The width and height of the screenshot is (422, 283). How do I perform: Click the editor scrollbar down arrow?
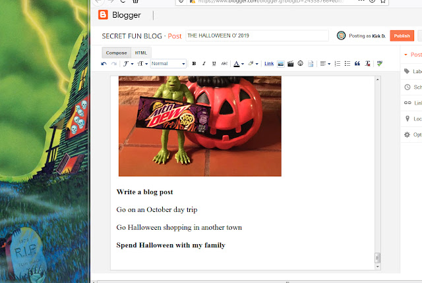click(x=378, y=267)
